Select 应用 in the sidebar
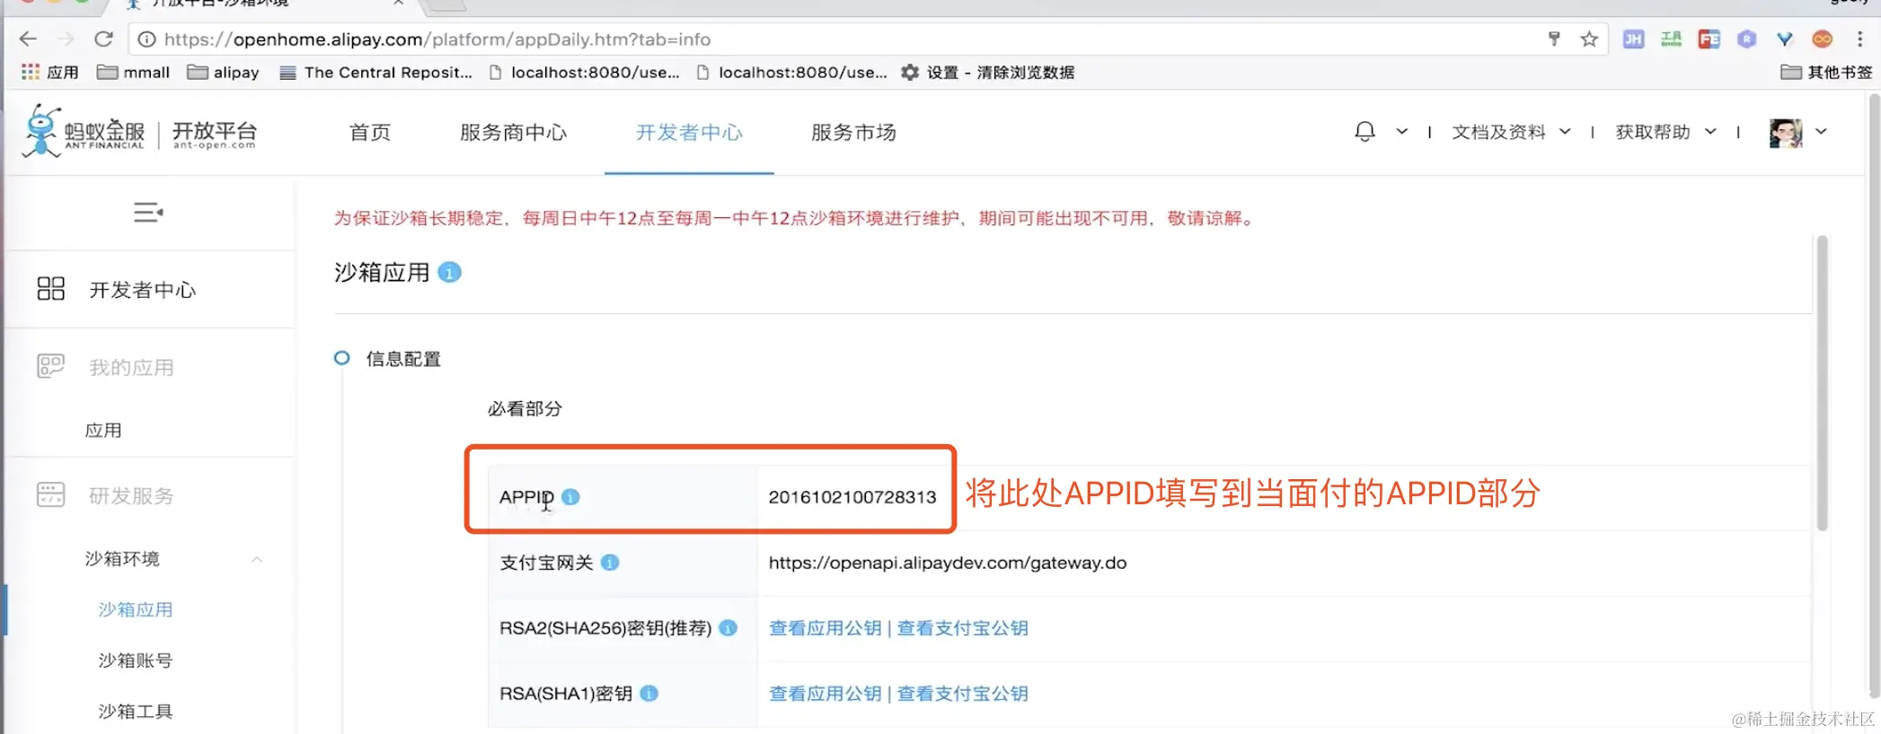 pos(103,431)
